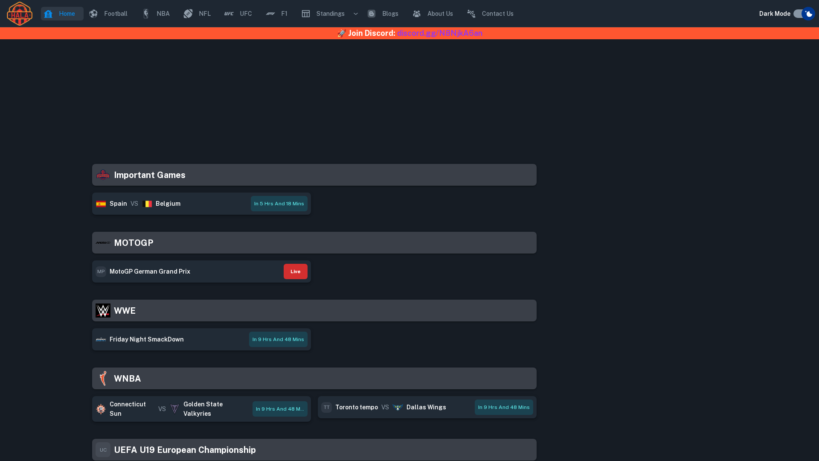
Task: Click the WWE section heading
Action: (125, 311)
